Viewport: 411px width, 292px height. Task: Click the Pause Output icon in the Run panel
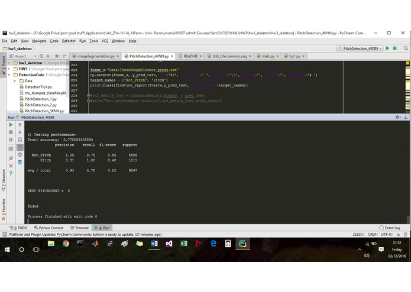(x=11, y=140)
